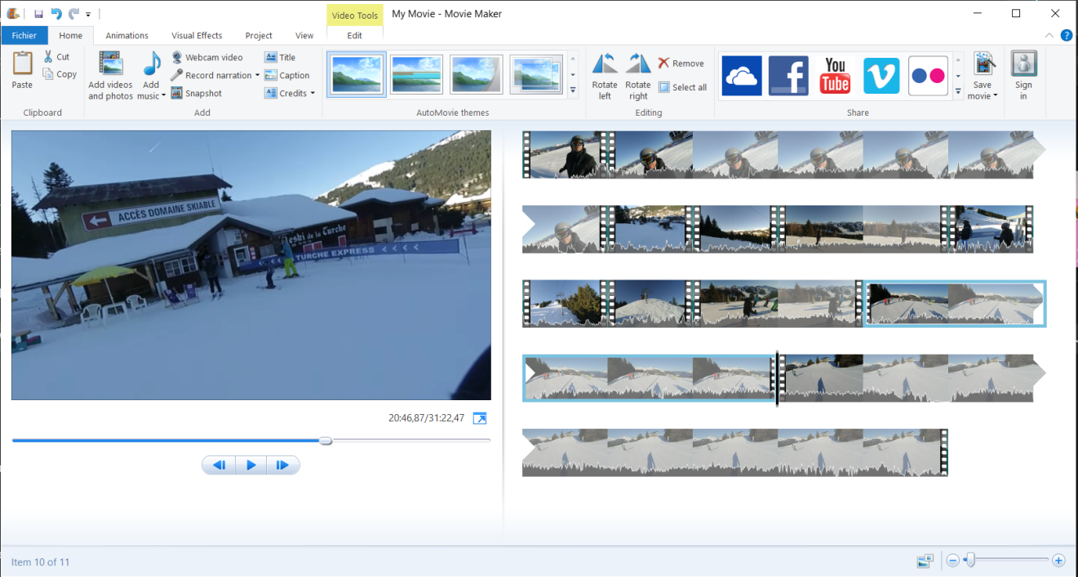Open the Snapshot tool
This screenshot has width=1078, height=577.
click(196, 94)
